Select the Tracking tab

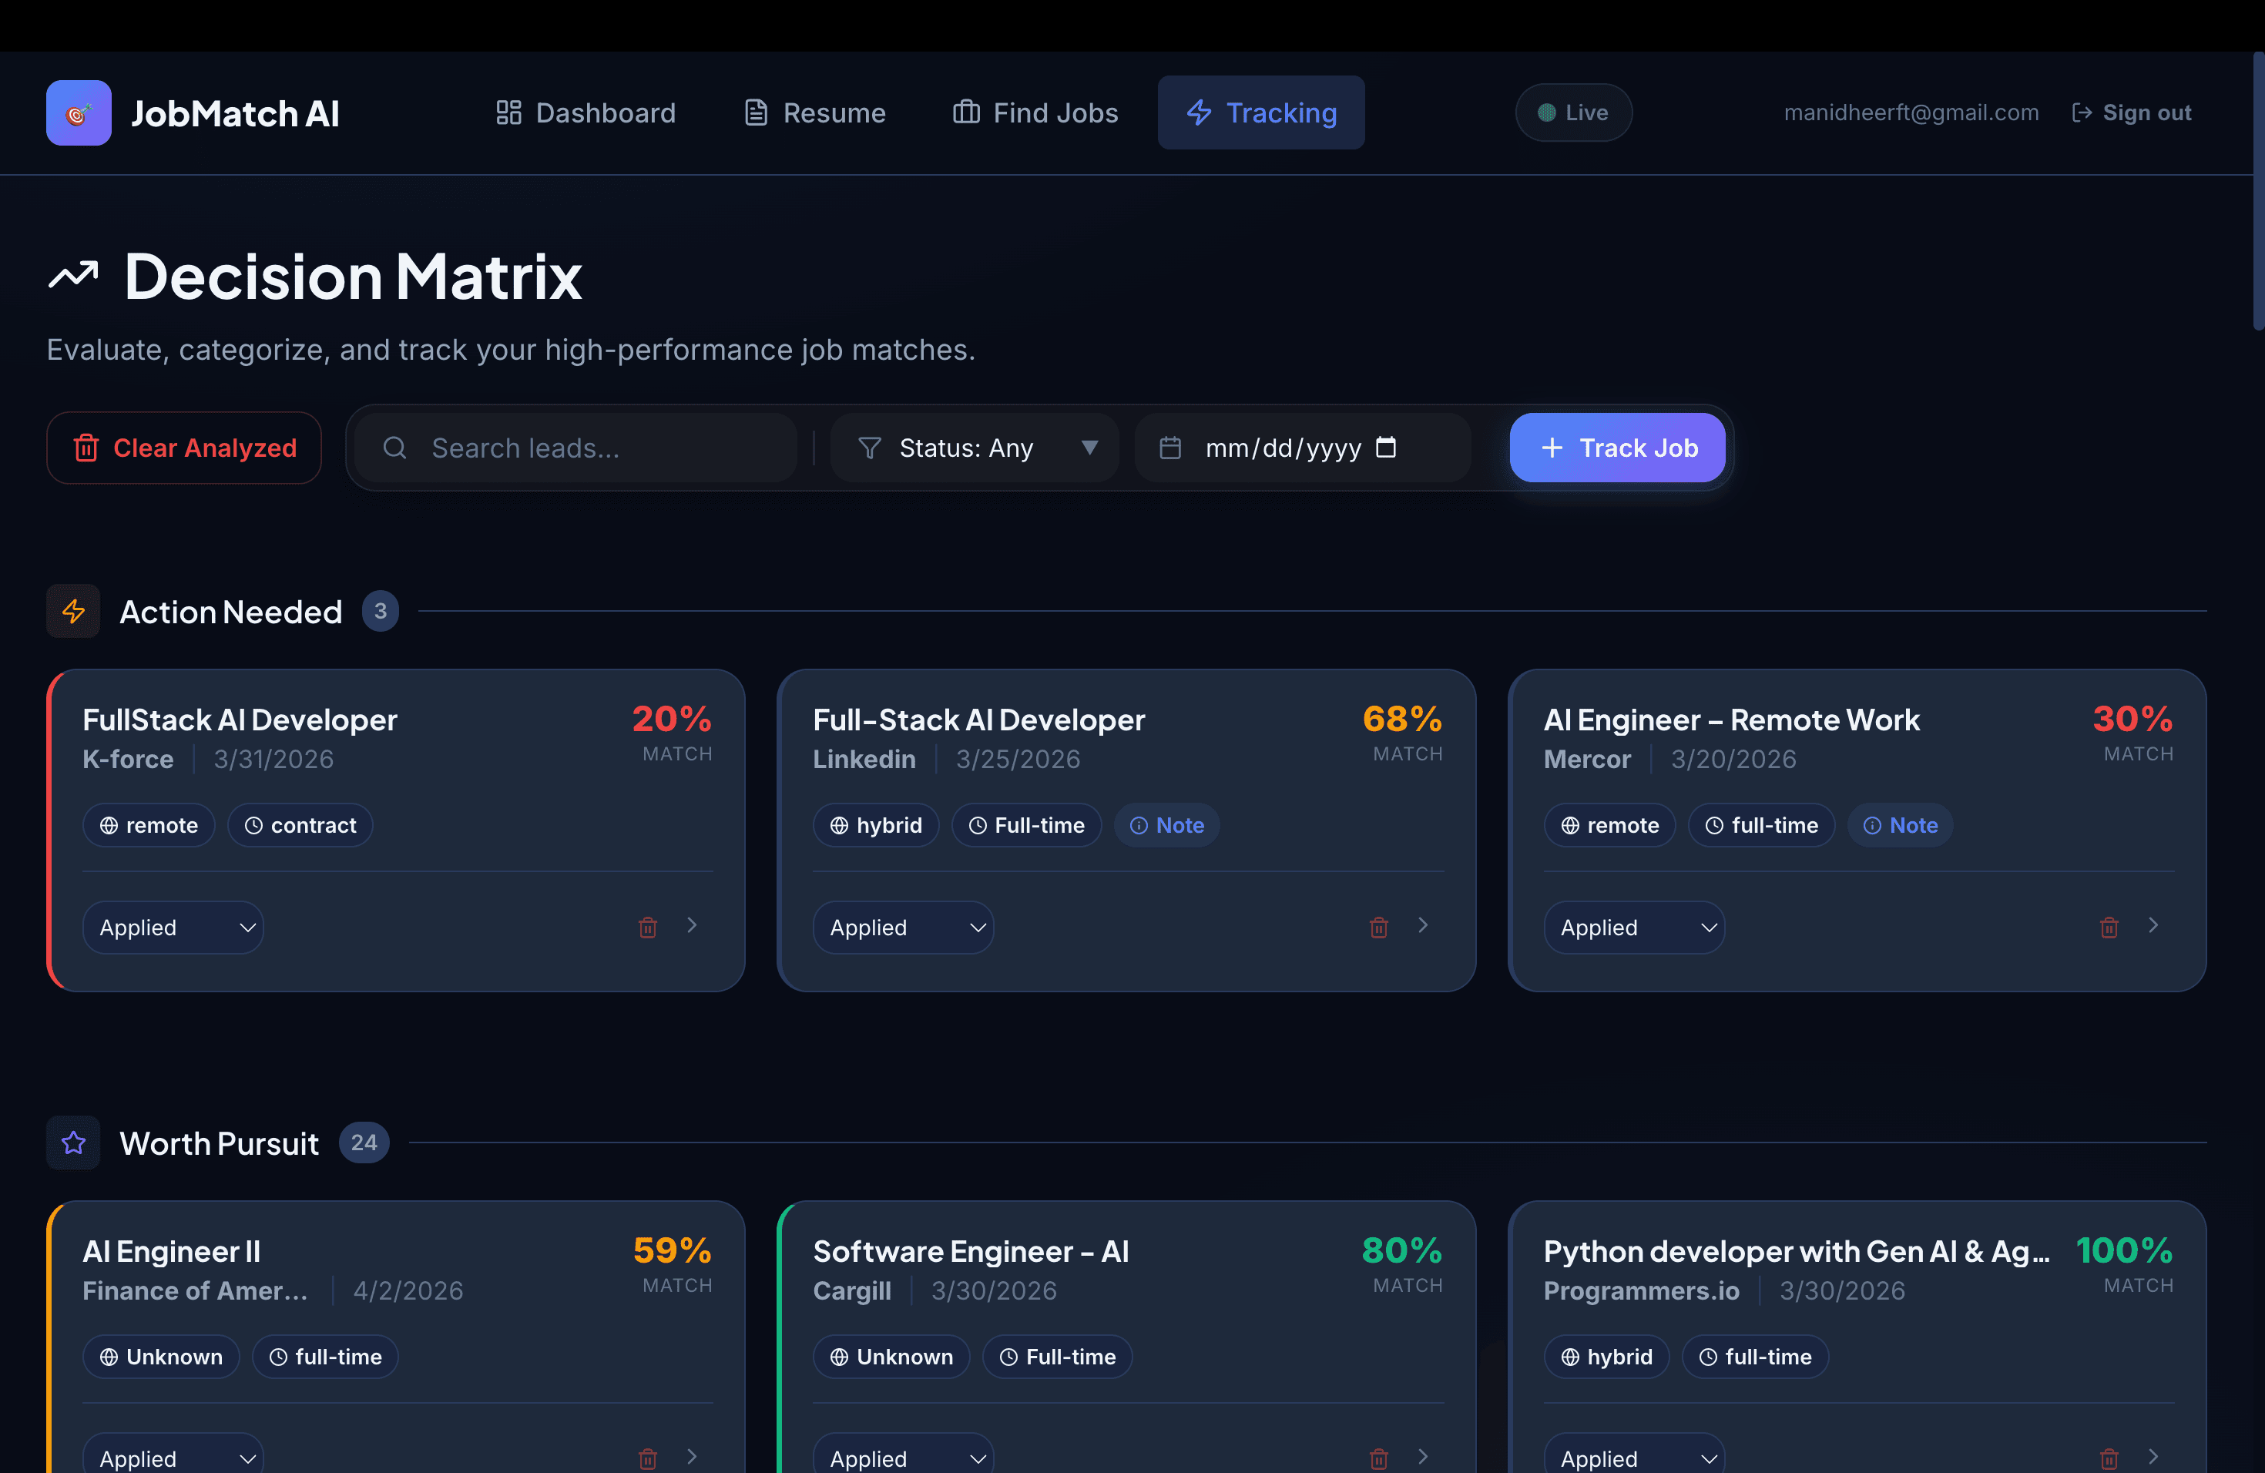[x=1261, y=113]
